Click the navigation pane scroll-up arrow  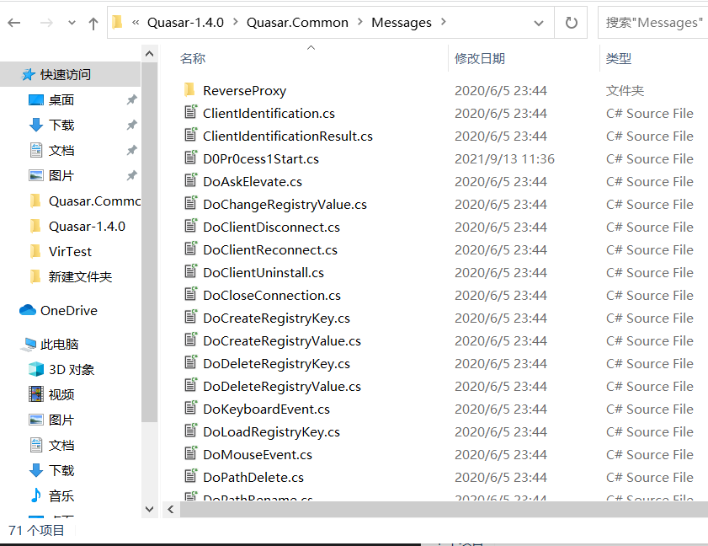(150, 54)
